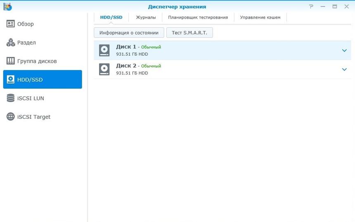Click the Обзор overview icon in sidebar
This screenshot has width=355, height=222.
click(11, 24)
